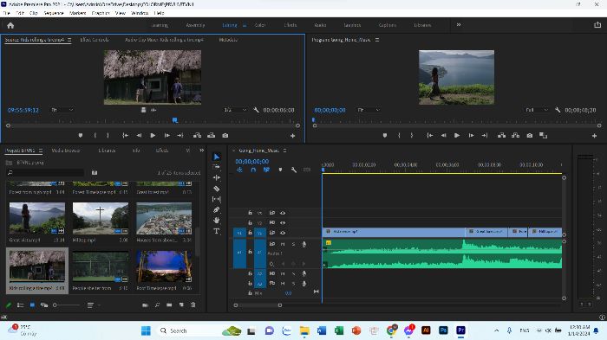Switch to Effect Controls tab

pyautogui.click(x=94, y=40)
